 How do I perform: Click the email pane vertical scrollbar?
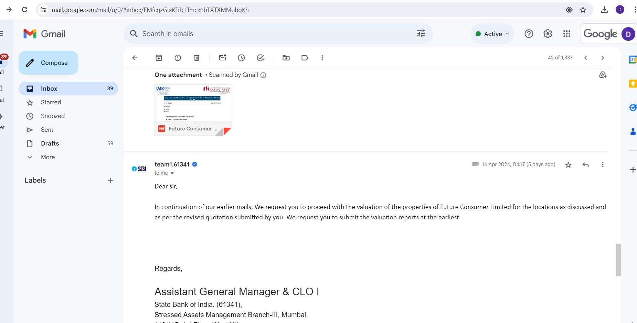tap(618, 260)
